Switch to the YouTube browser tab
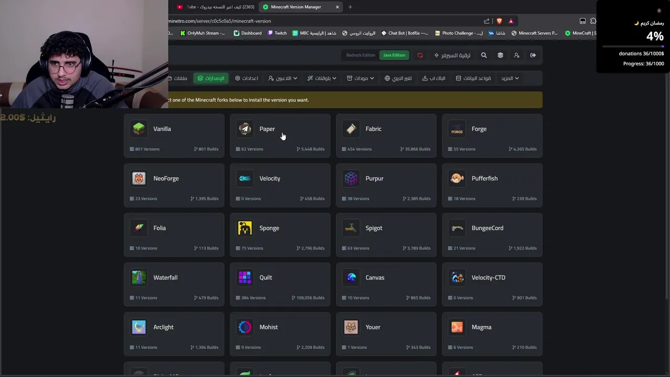670x377 pixels. 216,7
